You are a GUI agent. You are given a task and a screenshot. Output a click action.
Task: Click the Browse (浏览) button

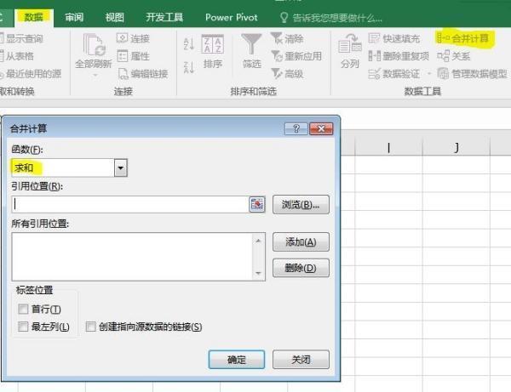(301, 204)
